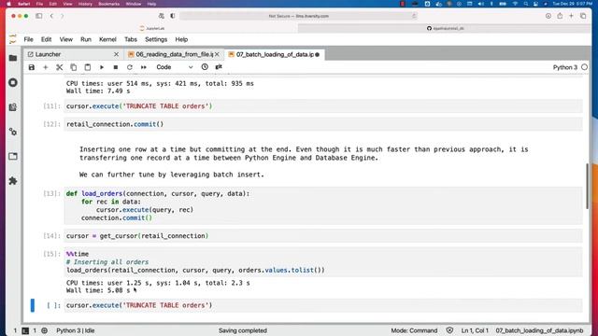The image size is (598, 336).
Task: Open the Property Inspector gears panel
Action: [13, 132]
